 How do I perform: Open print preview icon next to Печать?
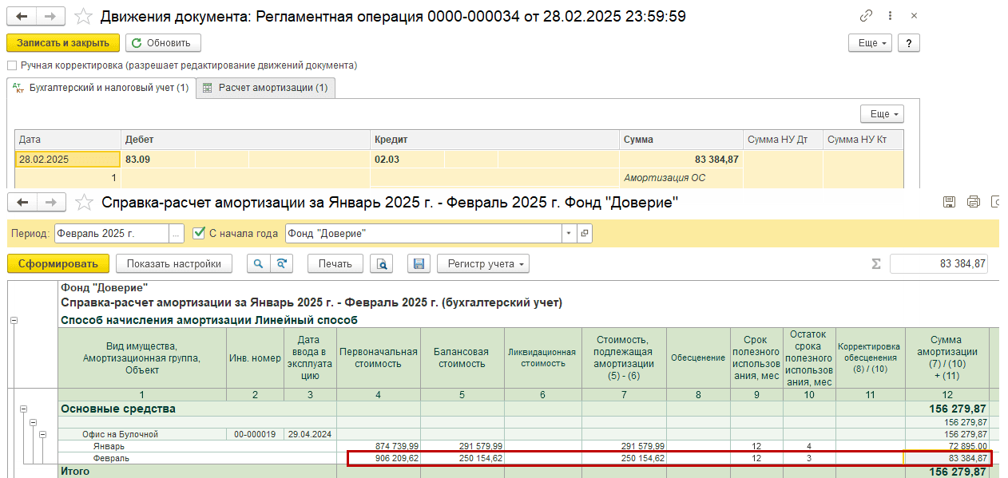click(x=383, y=263)
